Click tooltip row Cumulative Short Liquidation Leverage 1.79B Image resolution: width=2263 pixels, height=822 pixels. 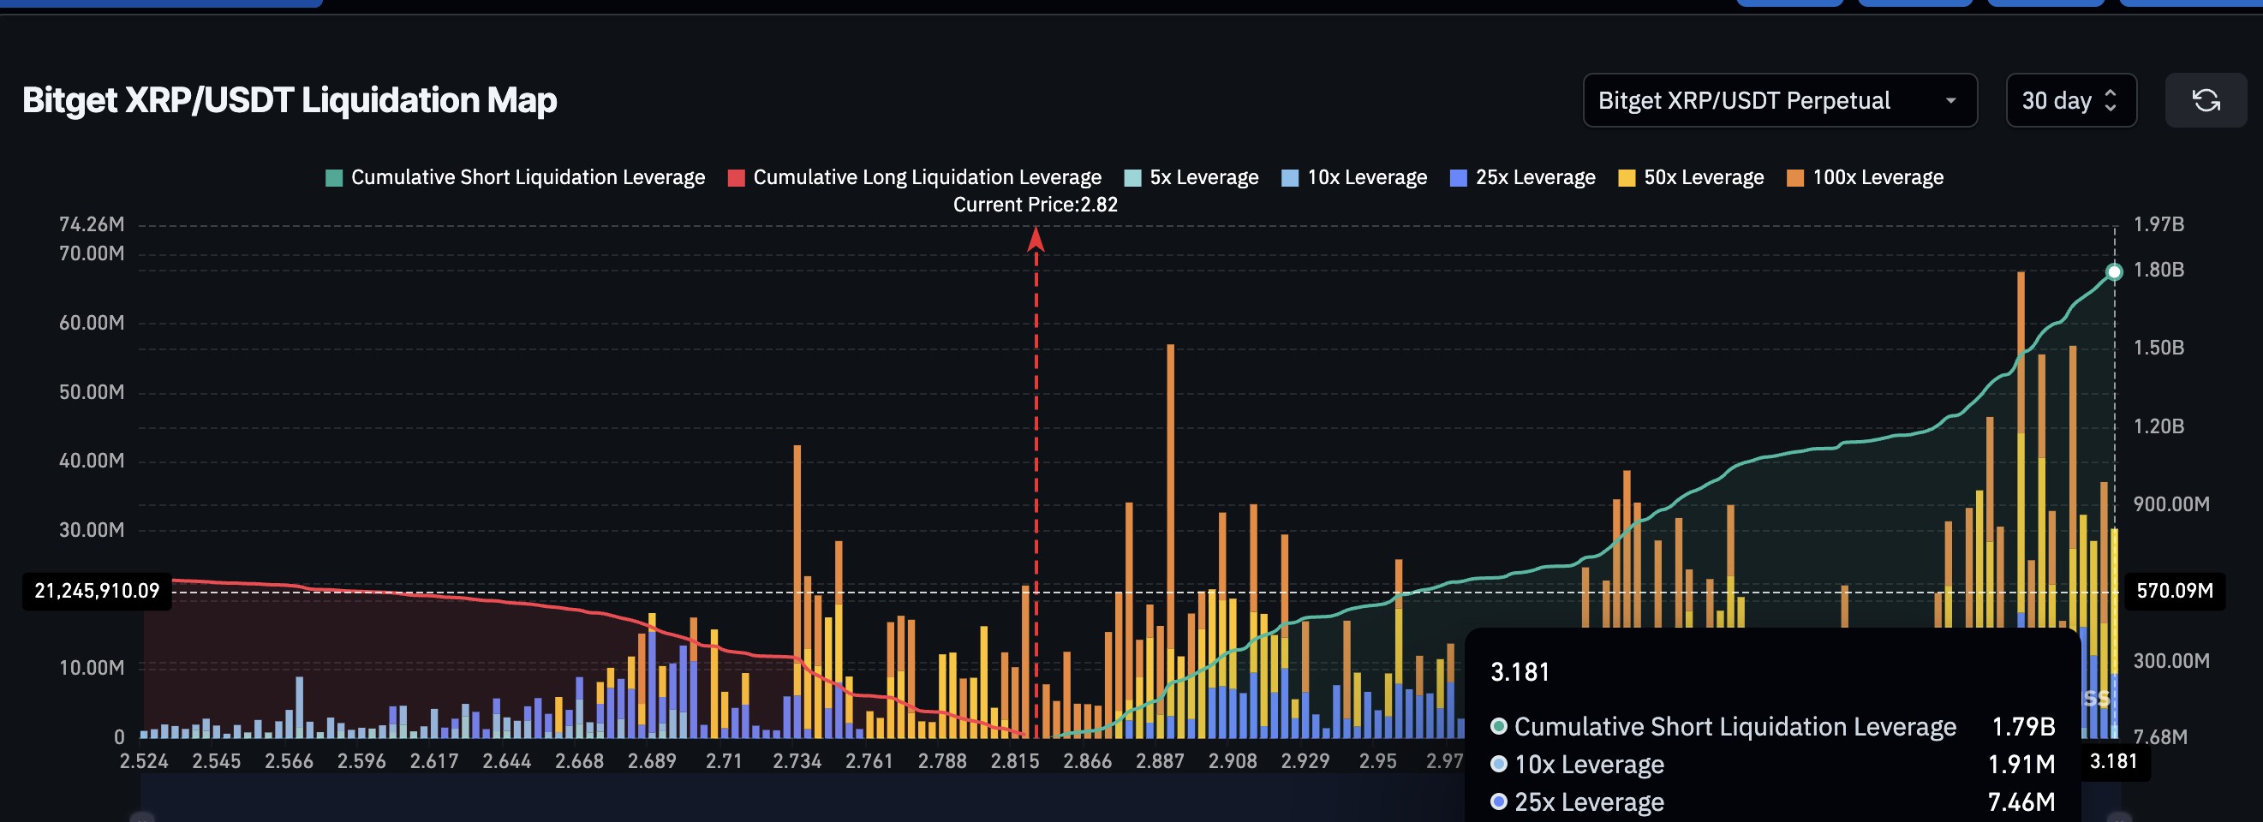1773,727
